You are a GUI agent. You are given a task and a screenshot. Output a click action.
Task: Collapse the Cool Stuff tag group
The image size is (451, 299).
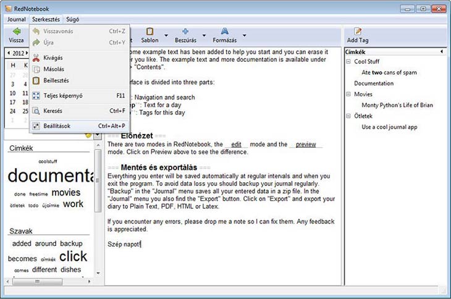point(348,62)
